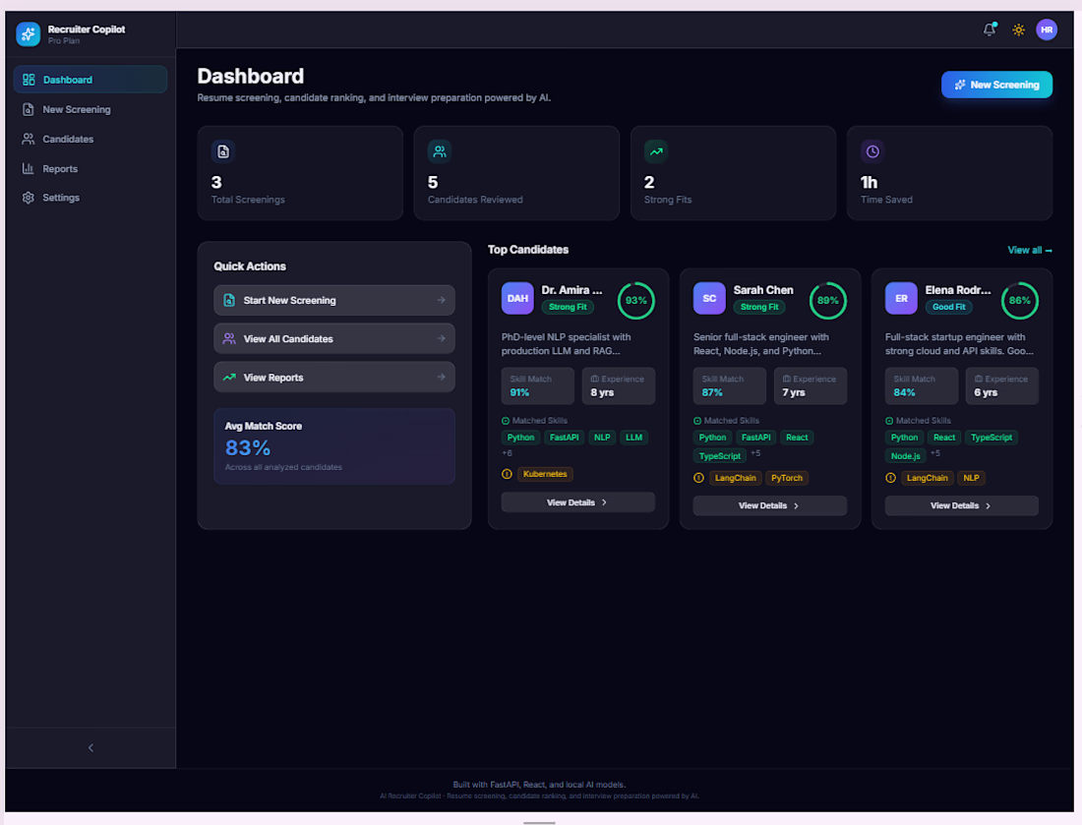
Task: Click the 86% score ring
Action: coord(1019,301)
